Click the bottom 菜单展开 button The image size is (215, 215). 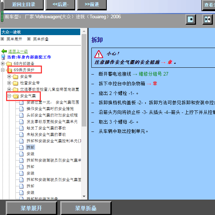31,208
